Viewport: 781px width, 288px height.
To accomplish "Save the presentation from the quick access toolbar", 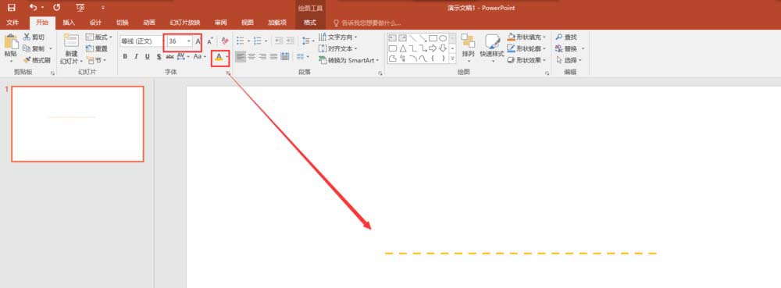I will (x=11, y=8).
